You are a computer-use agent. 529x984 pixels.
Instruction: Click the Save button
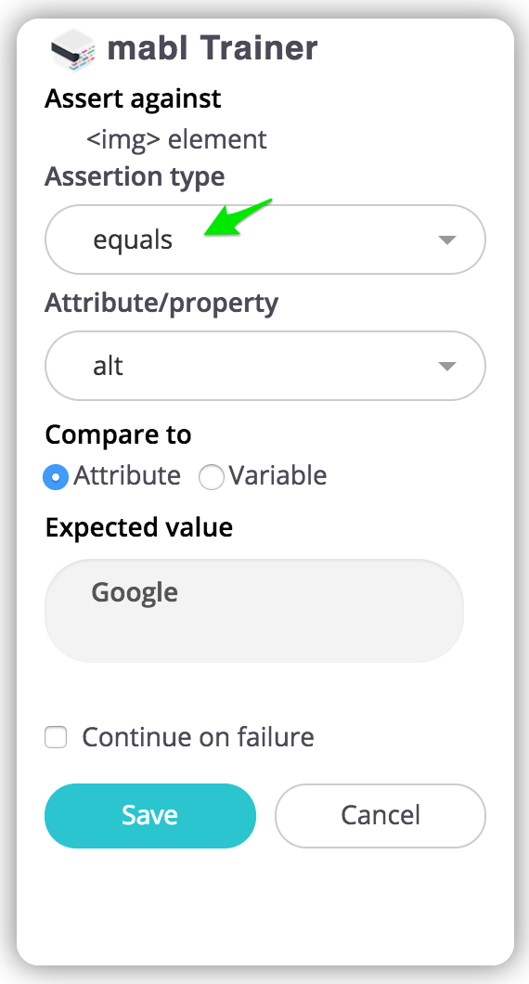150,815
